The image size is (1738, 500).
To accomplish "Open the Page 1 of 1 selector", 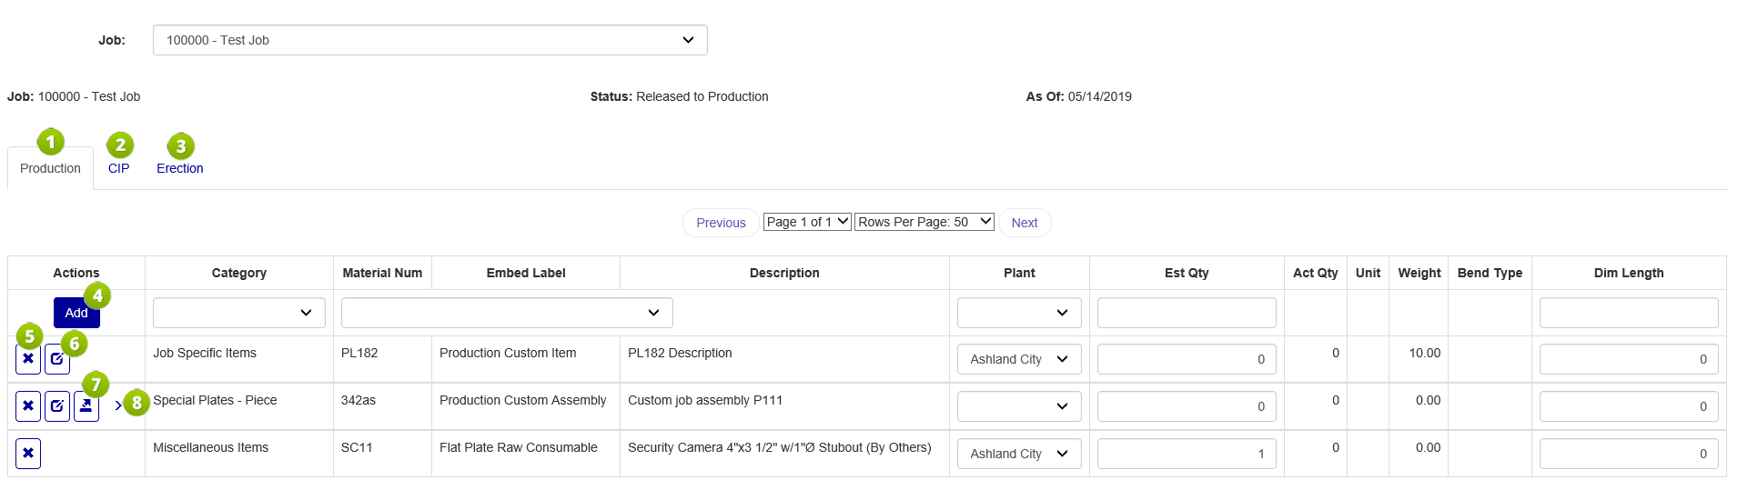I will [807, 222].
